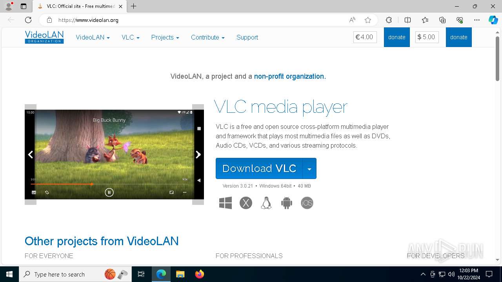
Task: Select the 'FOR EVERYONE' label
Action: tap(49, 256)
